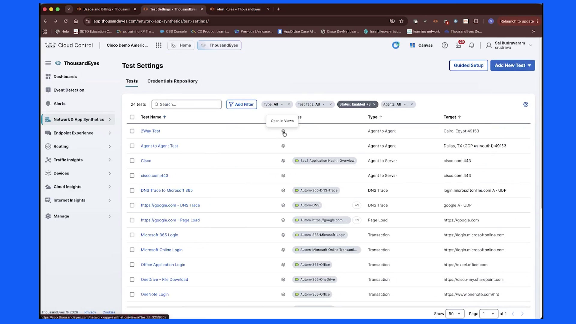The height and width of the screenshot is (324, 576).
Task: Check OneDrive - File Download checkbox
Action: coord(132,280)
